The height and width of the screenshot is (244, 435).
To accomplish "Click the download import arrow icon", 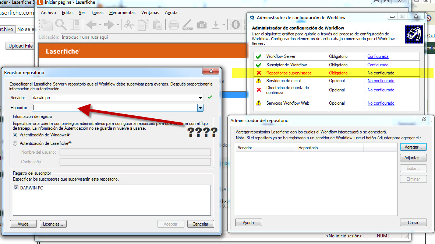I will (215, 25).
